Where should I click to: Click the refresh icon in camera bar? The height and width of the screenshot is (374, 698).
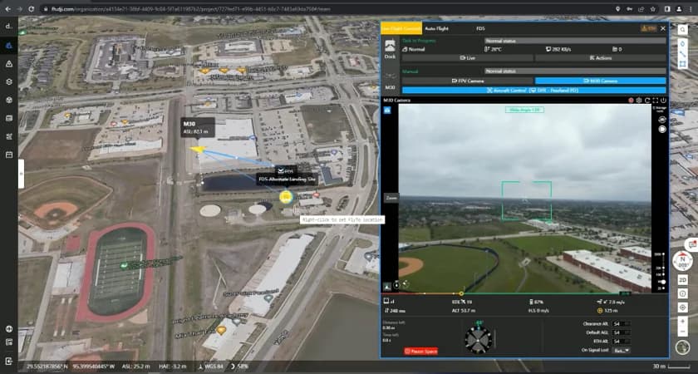click(646, 100)
